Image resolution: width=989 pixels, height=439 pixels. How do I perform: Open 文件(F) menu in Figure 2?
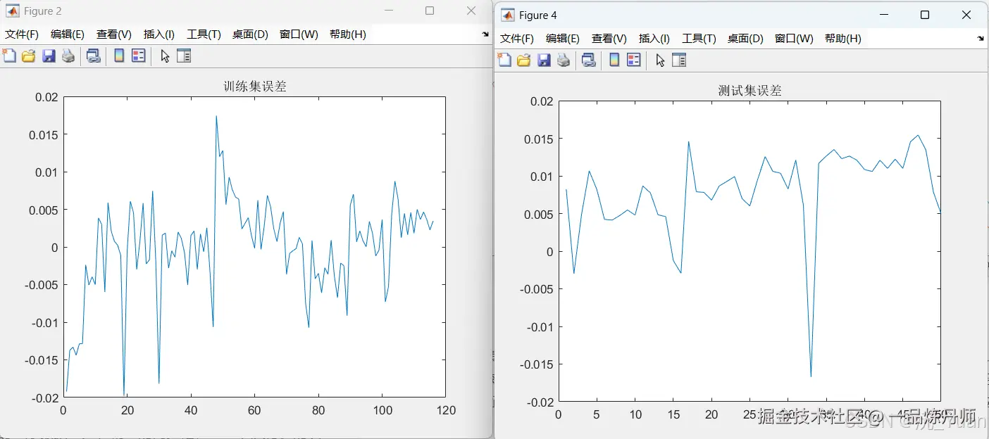point(22,34)
